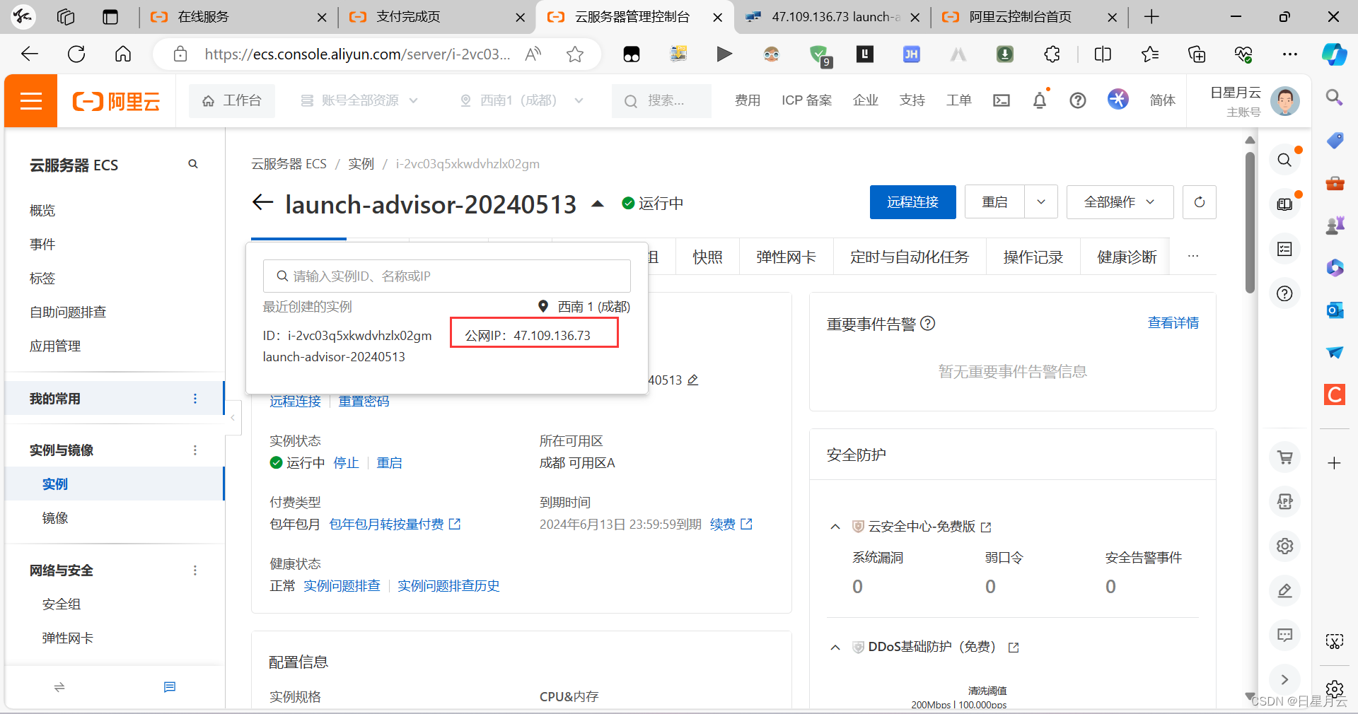
Task: Switch to 快照 tab
Action: [x=707, y=257]
